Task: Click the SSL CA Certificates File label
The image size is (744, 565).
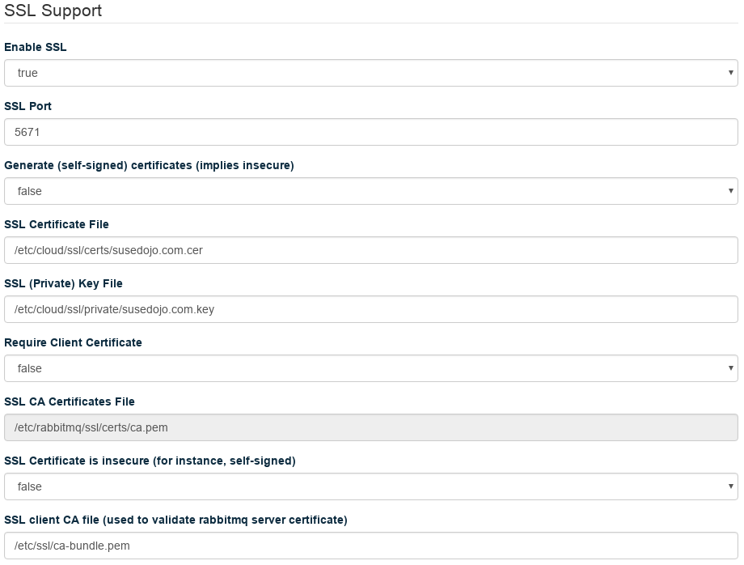Action: pos(70,401)
